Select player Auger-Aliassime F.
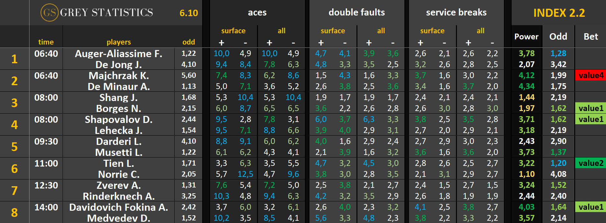 pyautogui.click(x=119, y=54)
